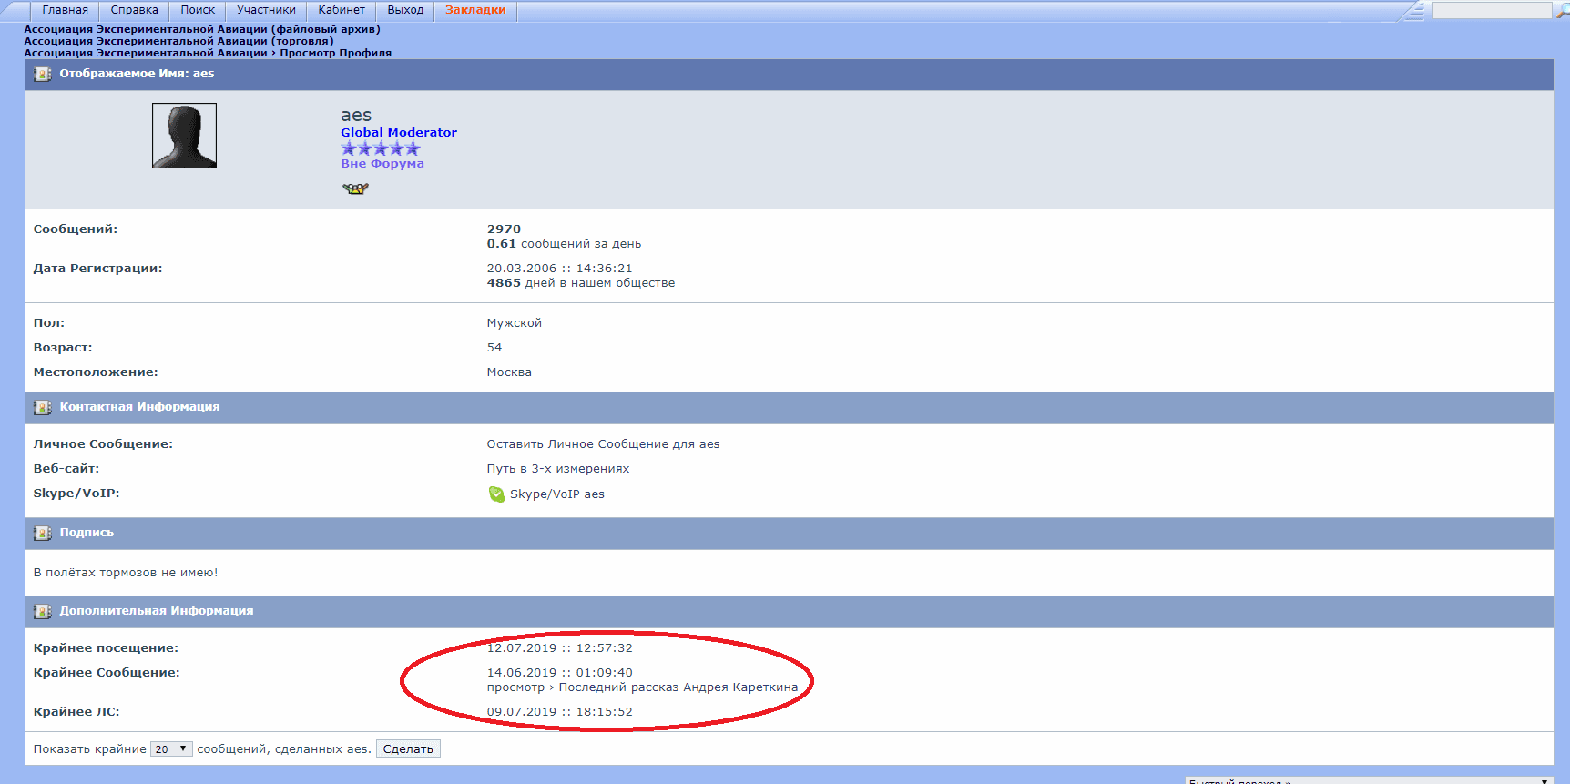This screenshot has width=1570, height=784.
Task: Open Последний рассказ Андрея Кареткина topic link
Action: (x=678, y=687)
